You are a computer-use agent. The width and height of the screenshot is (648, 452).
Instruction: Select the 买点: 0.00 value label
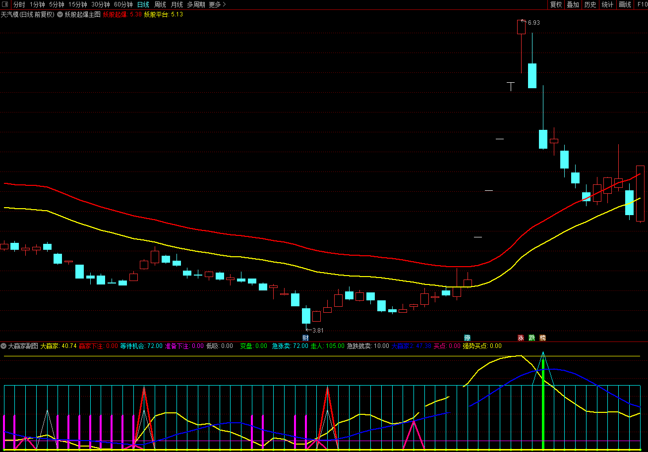click(x=447, y=346)
